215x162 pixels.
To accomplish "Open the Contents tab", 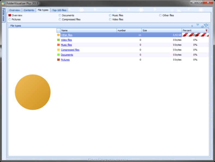I will (29, 10).
